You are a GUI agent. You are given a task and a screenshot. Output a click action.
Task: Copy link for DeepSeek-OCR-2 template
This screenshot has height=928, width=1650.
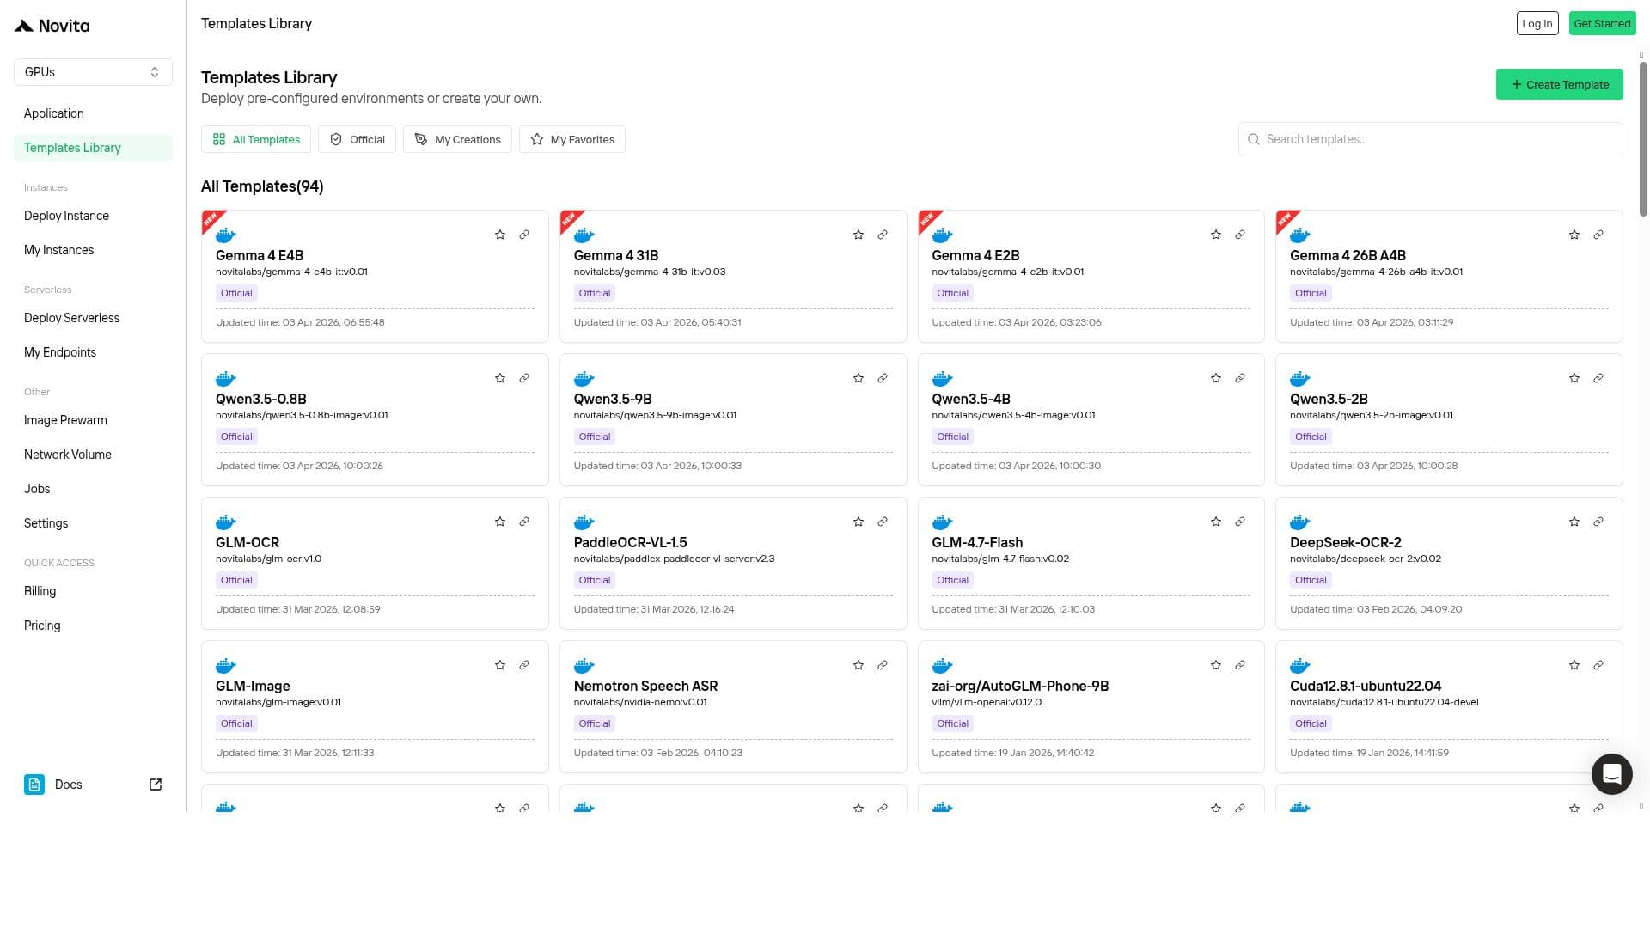pos(1598,522)
